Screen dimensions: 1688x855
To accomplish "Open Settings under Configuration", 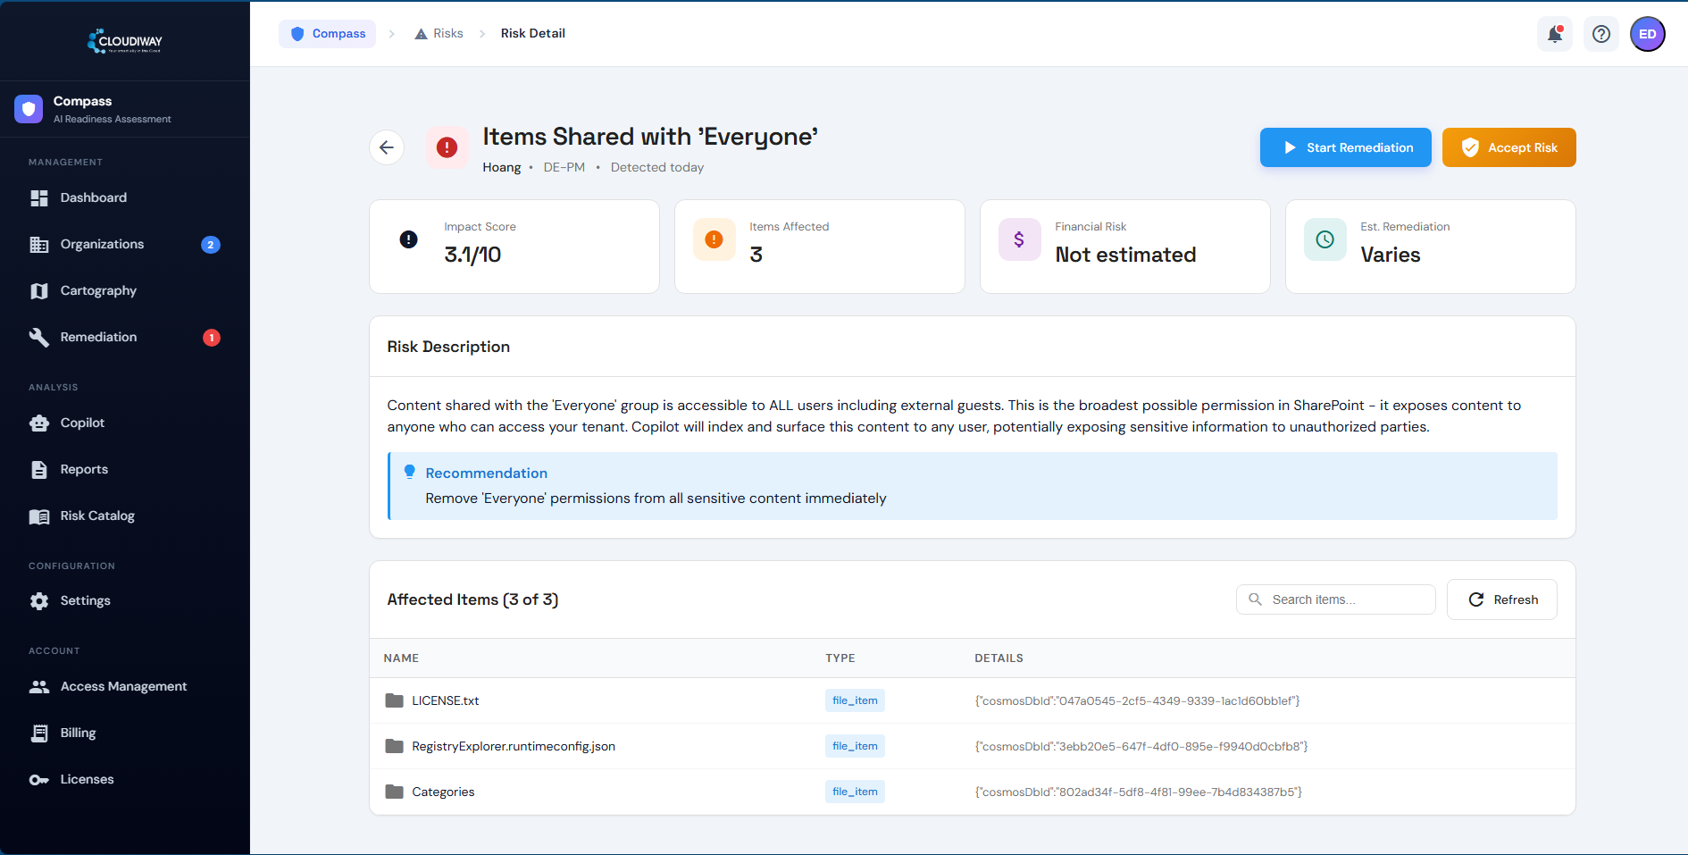I will click(x=125, y=601).
